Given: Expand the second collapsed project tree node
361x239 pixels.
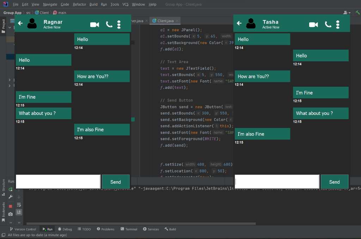Looking at the screenshot, I should [10, 86].
